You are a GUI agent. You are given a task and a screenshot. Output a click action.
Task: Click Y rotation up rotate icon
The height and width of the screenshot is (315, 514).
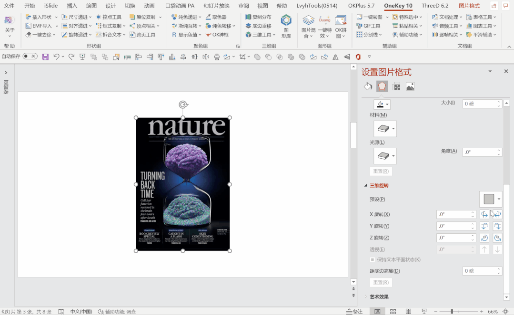484,226
